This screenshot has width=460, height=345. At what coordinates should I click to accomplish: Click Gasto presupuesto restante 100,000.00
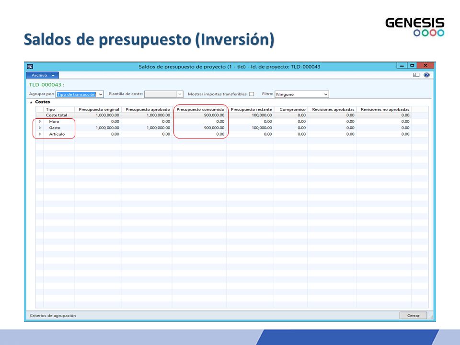(x=262, y=128)
